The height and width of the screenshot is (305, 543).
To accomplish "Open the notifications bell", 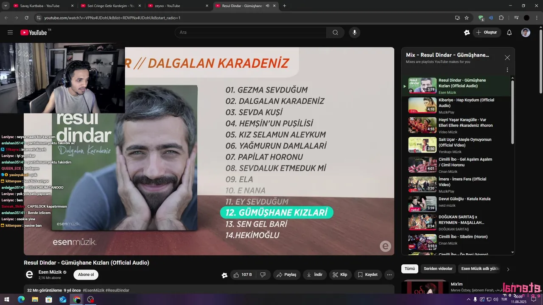I will (x=509, y=32).
